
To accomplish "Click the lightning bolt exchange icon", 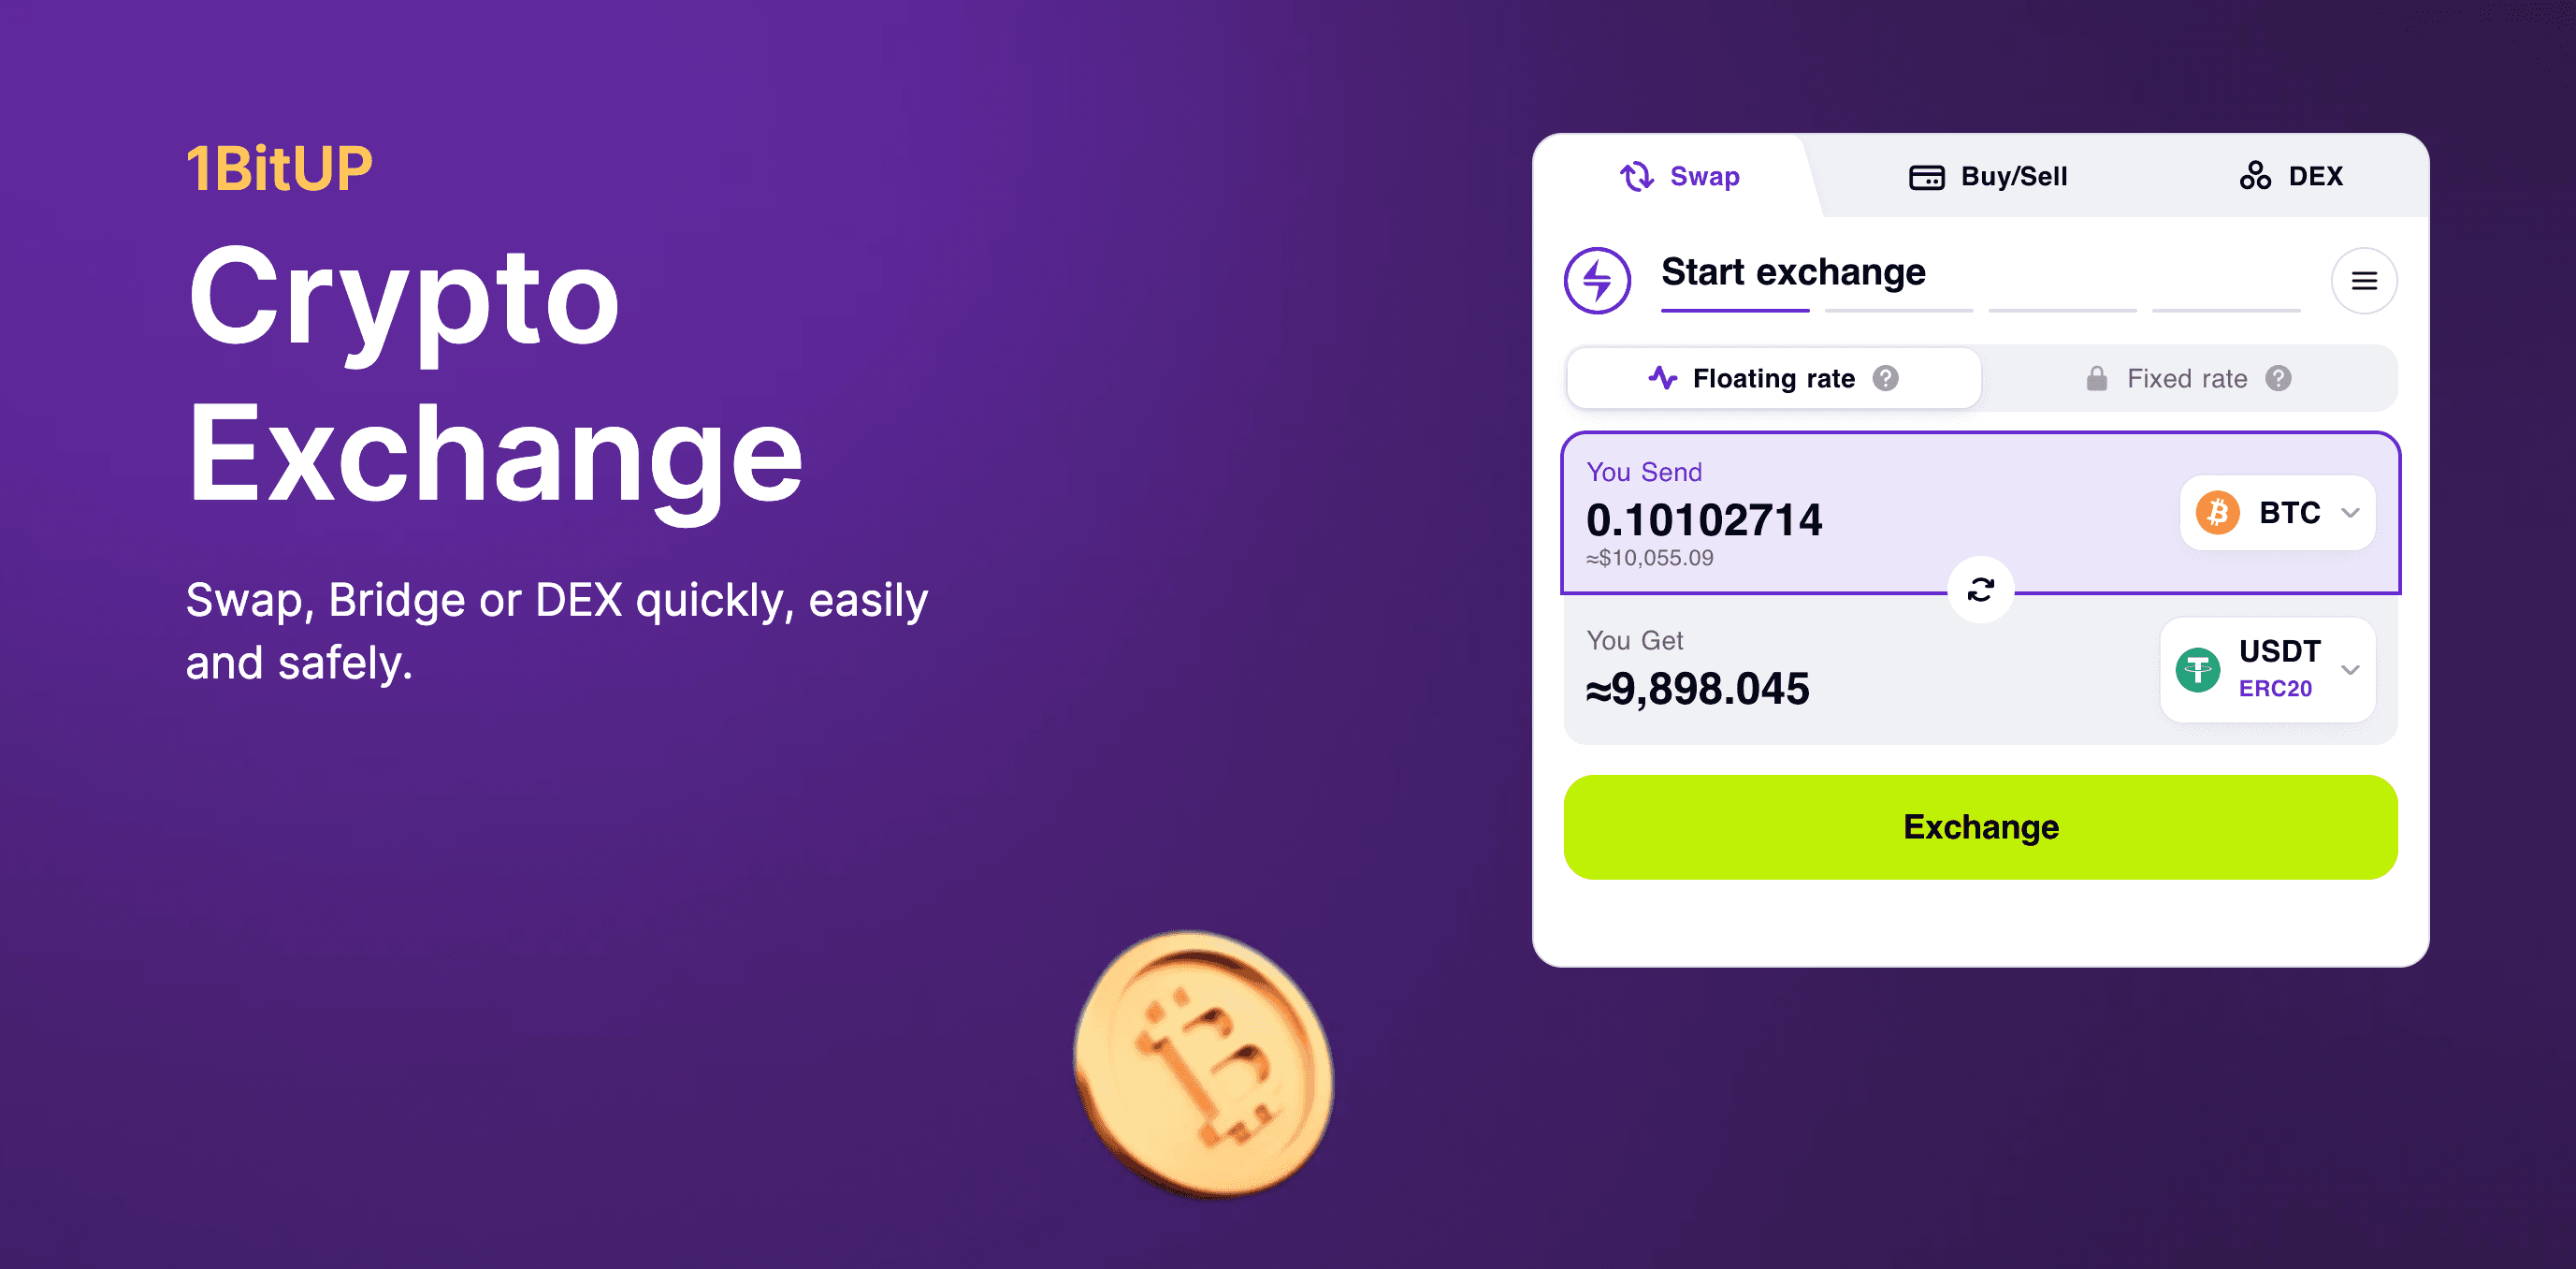I will [x=1597, y=282].
